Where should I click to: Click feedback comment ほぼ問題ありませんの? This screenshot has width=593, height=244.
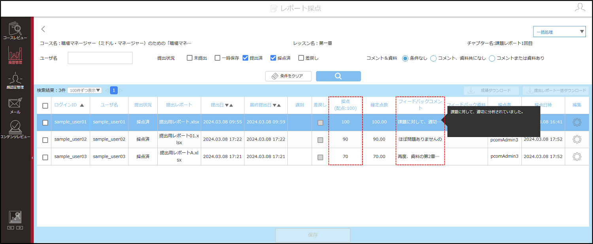pos(420,139)
